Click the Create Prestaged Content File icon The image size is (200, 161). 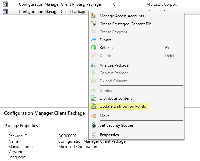[94, 24]
